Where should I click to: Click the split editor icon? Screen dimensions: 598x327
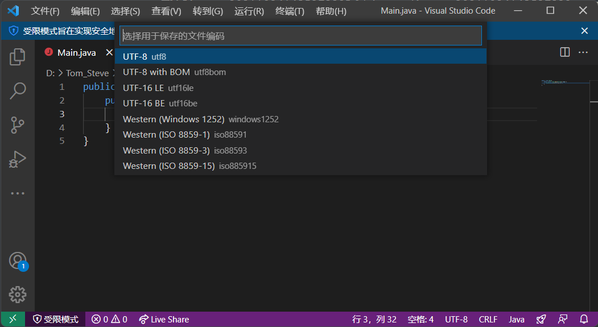pos(564,52)
